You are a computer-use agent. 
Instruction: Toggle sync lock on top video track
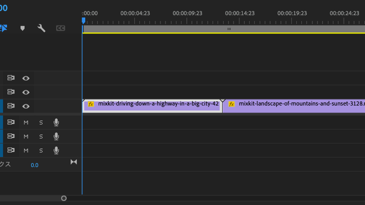point(11,78)
